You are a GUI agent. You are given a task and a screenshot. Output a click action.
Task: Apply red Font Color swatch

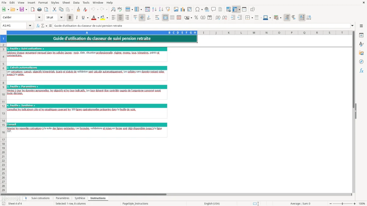(x=94, y=18)
